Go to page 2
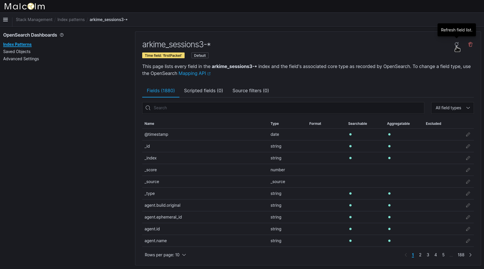This screenshot has height=269, width=484. (x=420, y=255)
